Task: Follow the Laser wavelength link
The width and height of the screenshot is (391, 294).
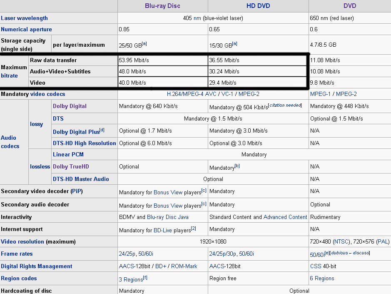Action: [x=24, y=18]
